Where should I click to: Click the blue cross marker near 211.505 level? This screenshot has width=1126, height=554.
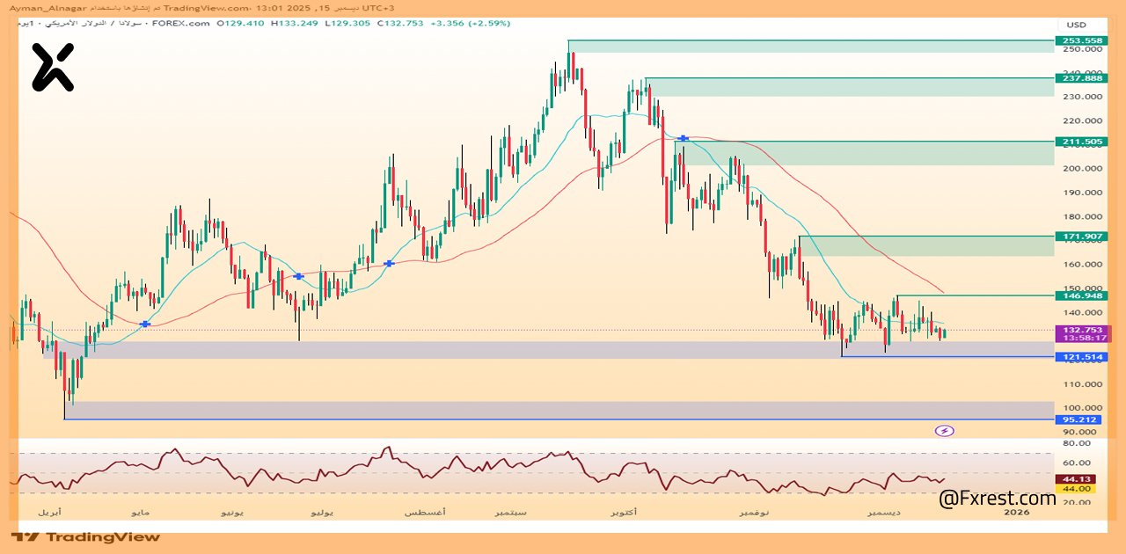point(684,138)
